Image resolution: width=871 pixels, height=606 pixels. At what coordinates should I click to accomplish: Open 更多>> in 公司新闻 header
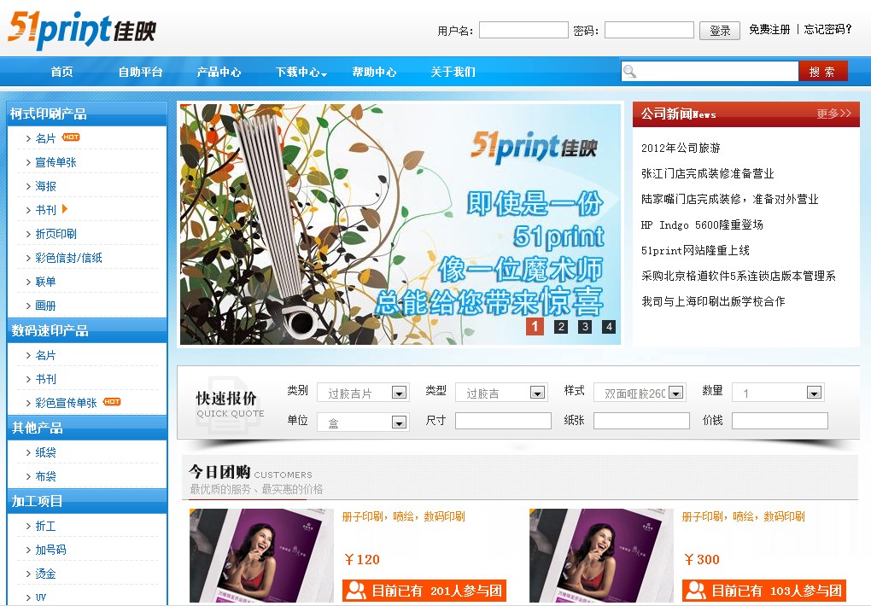[833, 114]
